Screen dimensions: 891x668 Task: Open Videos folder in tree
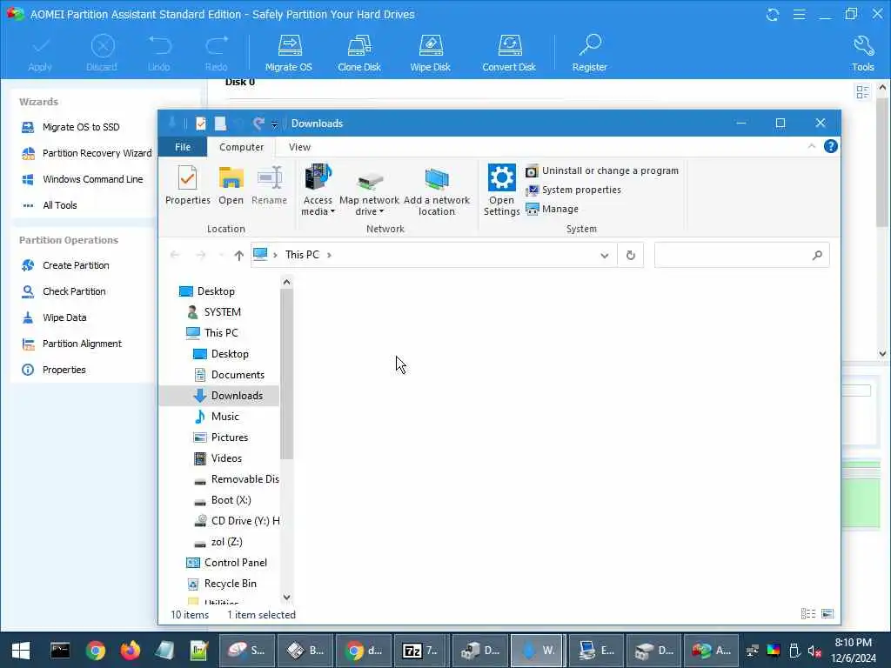pos(218,458)
